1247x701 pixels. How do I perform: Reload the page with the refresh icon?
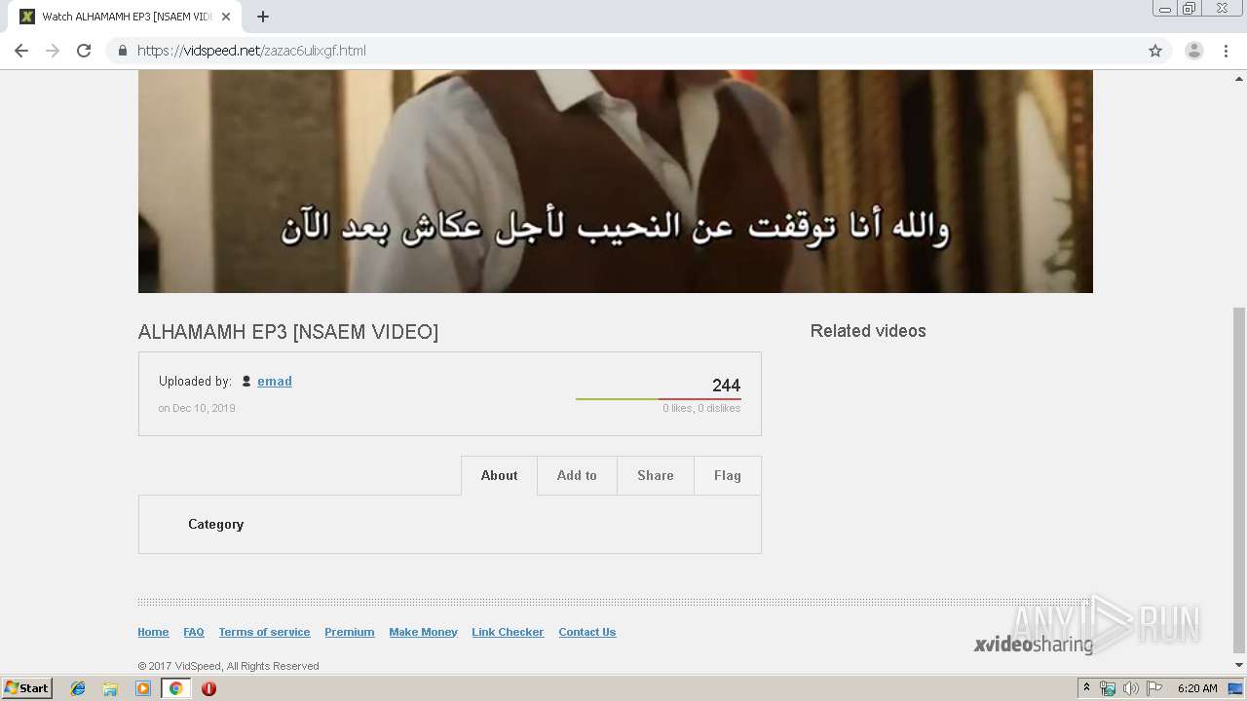84,51
